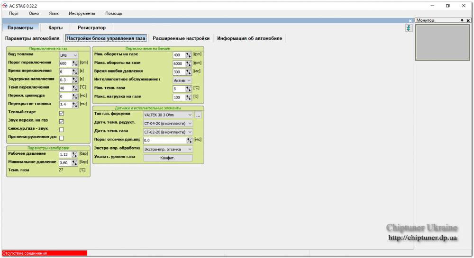Image resolution: width=474 pixels, height=258 pixels.
Task: Close the Монитор panel
Action: pos(468,20)
